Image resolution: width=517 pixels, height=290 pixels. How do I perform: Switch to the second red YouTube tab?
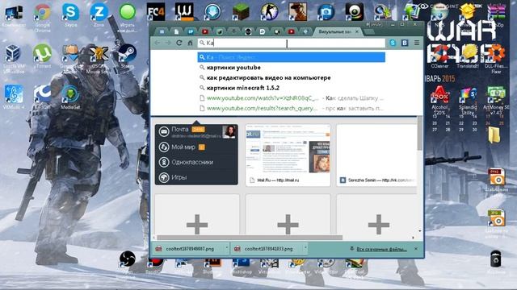pos(291,31)
